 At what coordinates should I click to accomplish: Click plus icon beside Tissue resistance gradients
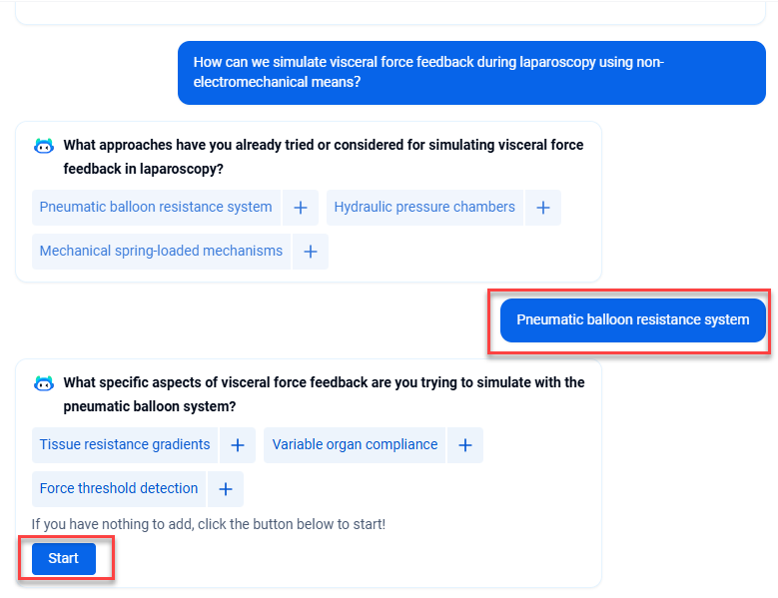[238, 445]
